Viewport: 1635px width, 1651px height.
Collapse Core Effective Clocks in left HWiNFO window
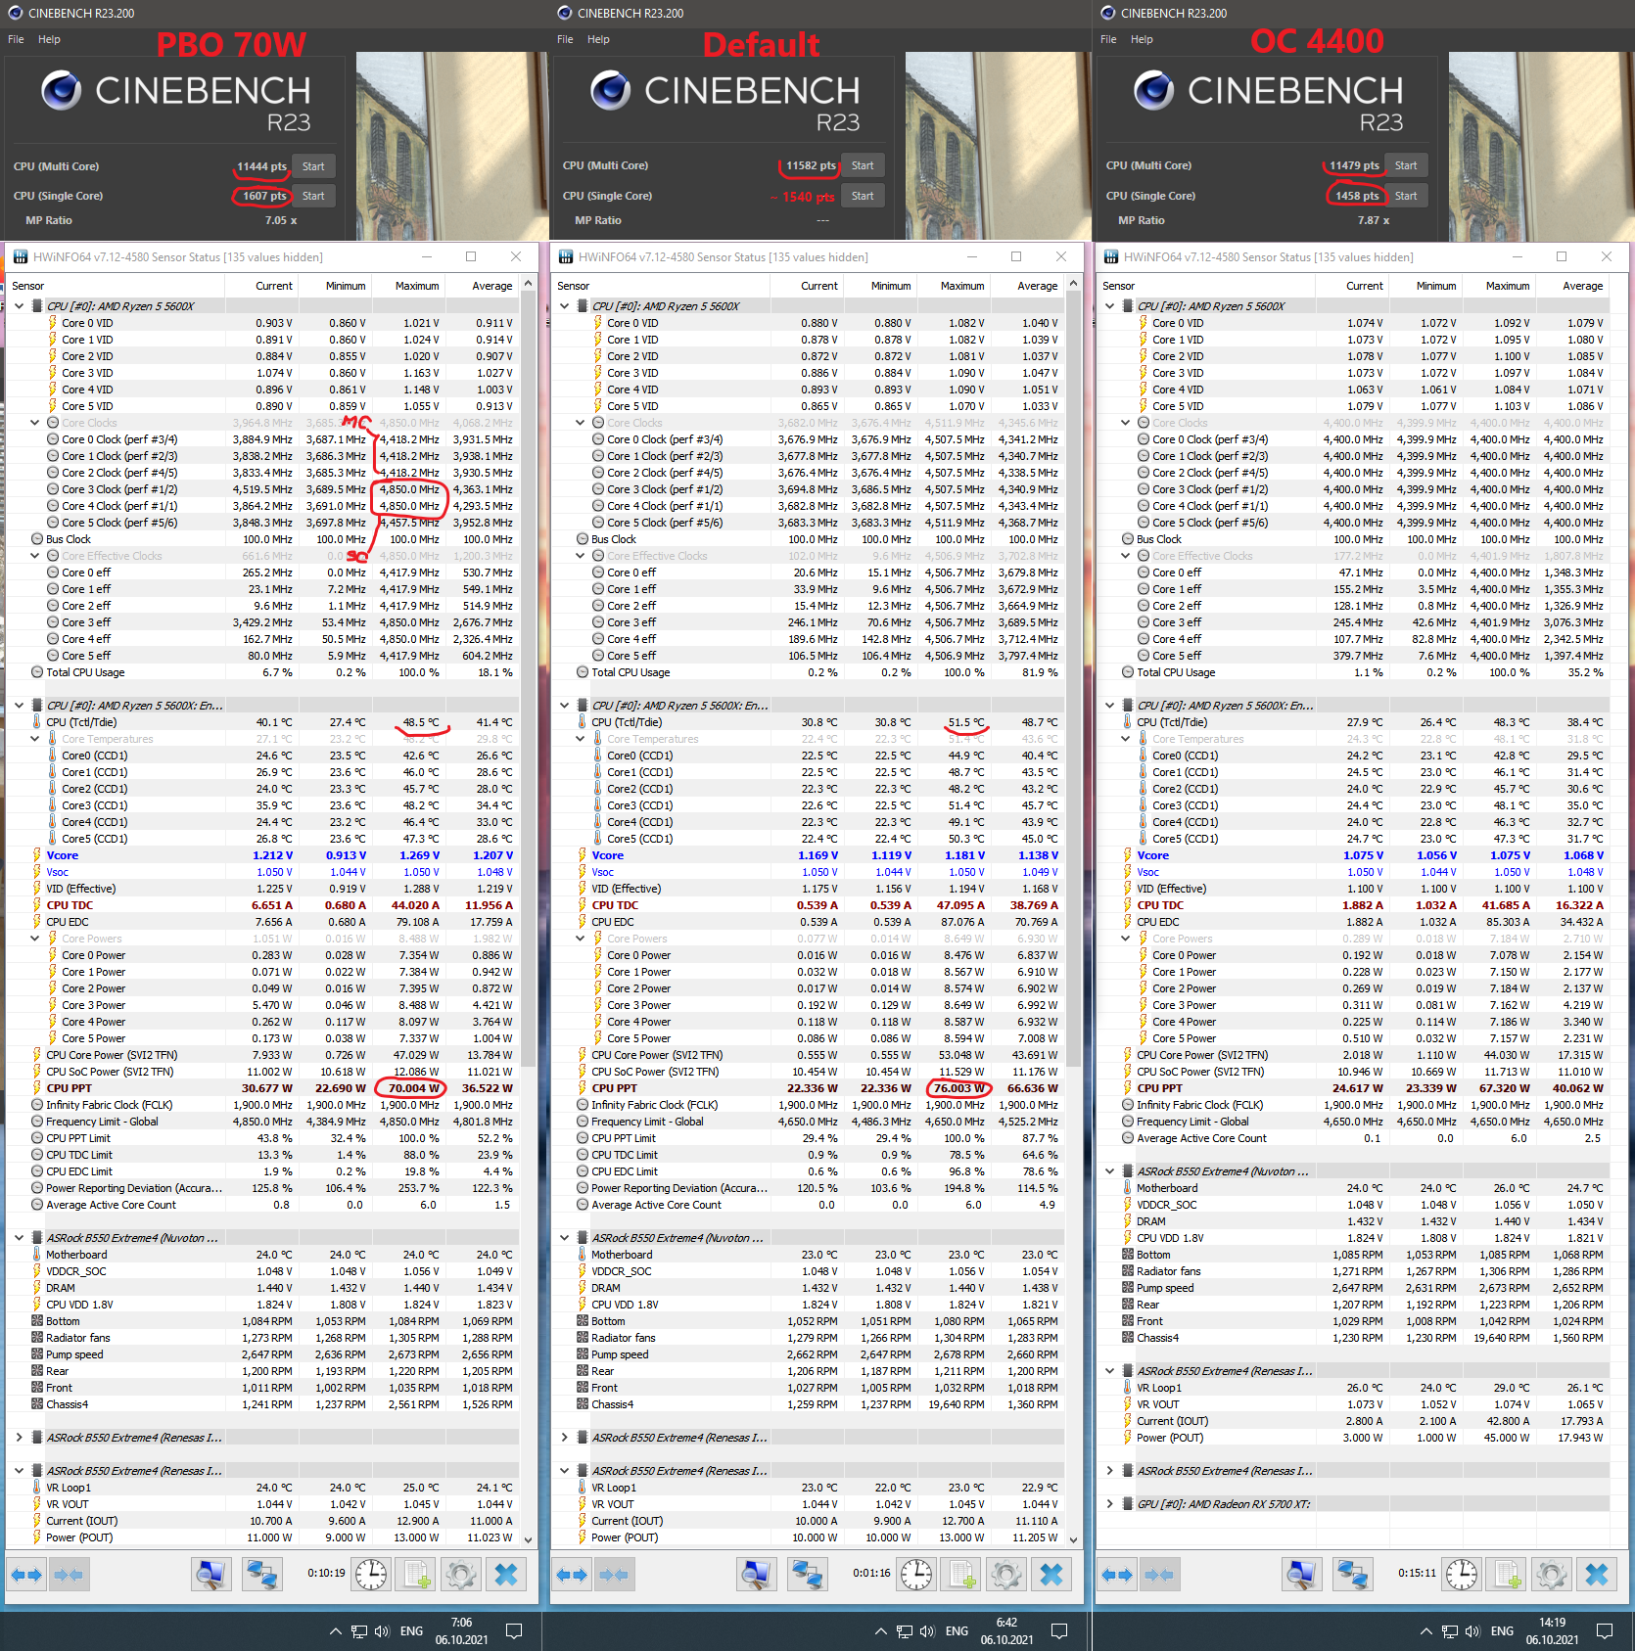tap(35, 556)
